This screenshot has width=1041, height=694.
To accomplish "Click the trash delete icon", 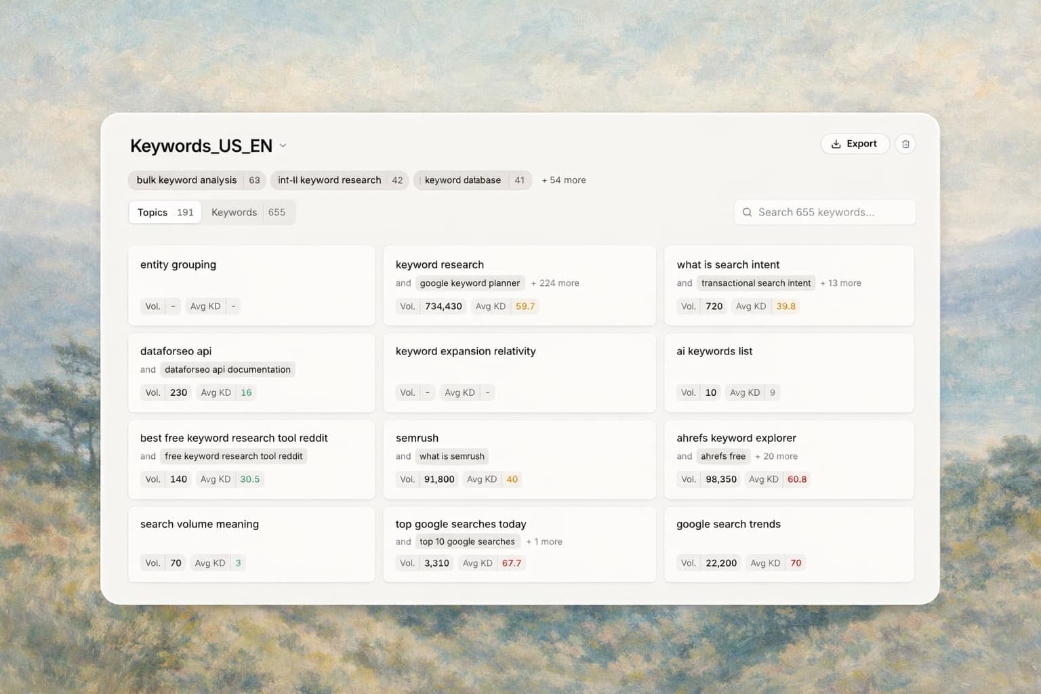I will tap(905, 144).
